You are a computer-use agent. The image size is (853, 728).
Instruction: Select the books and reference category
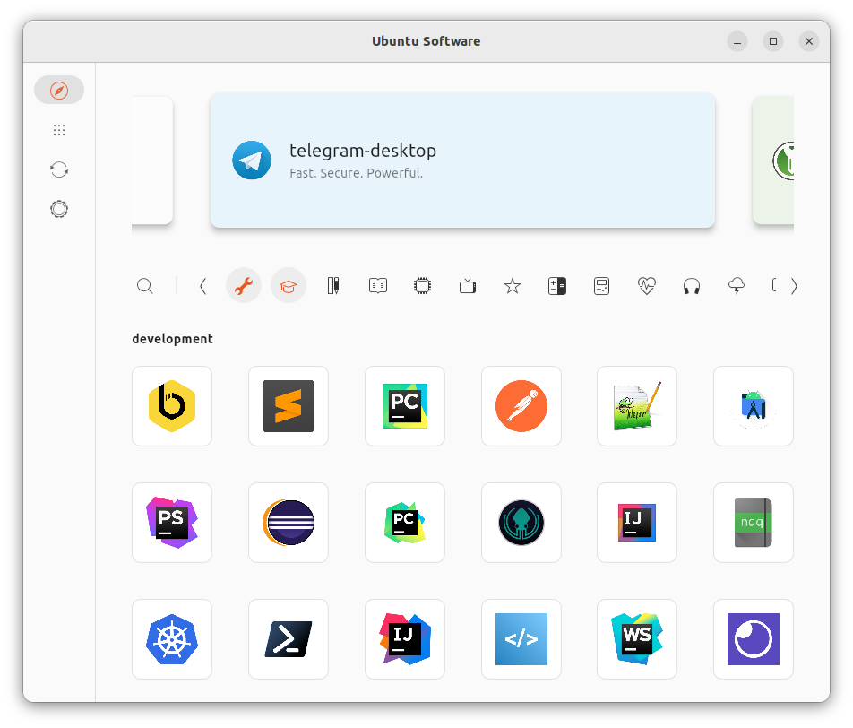pos(378,286)
